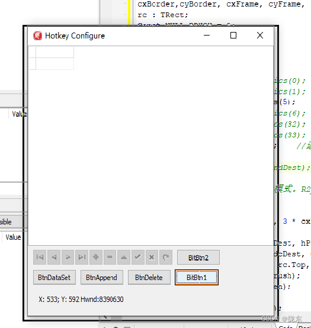This screenshot has width=311, height=328.
Task: Click the BtnAppend button
Action: point(102,277)
